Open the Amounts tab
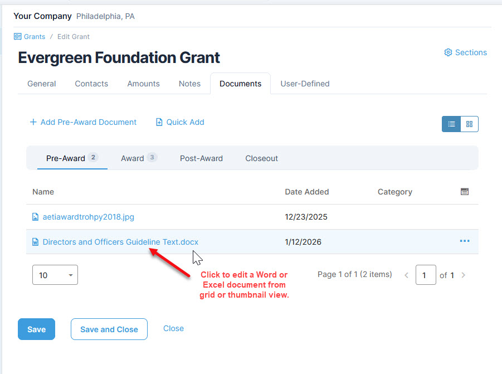Viewport: 502px width, 374px height. 143,84
